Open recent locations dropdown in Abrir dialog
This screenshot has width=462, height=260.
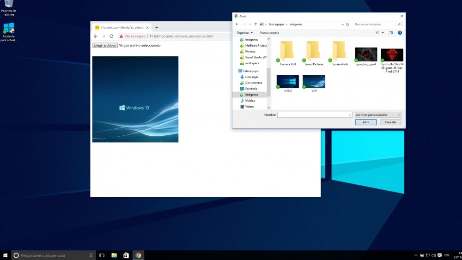(x=250, y=24)
